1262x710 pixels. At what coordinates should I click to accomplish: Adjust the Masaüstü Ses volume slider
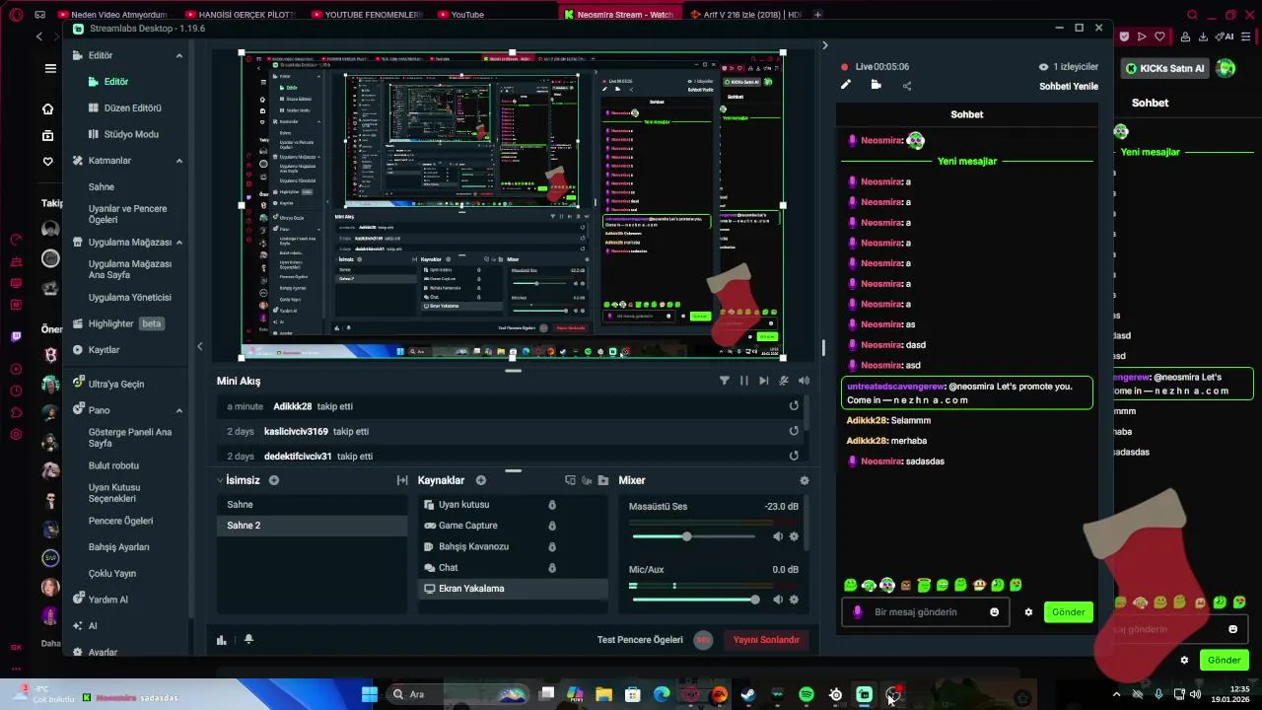pos(694,536)
